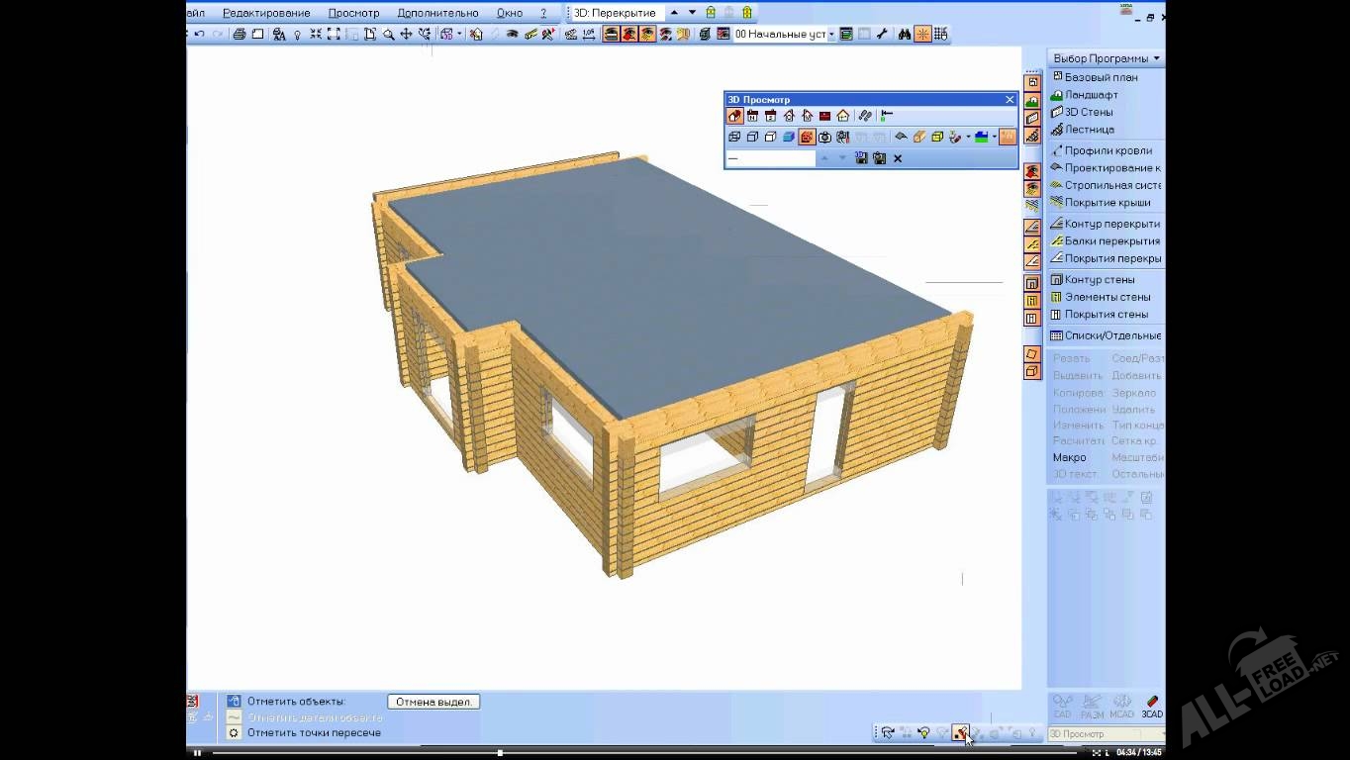Select the binoculars search icon

coord(905,34)
